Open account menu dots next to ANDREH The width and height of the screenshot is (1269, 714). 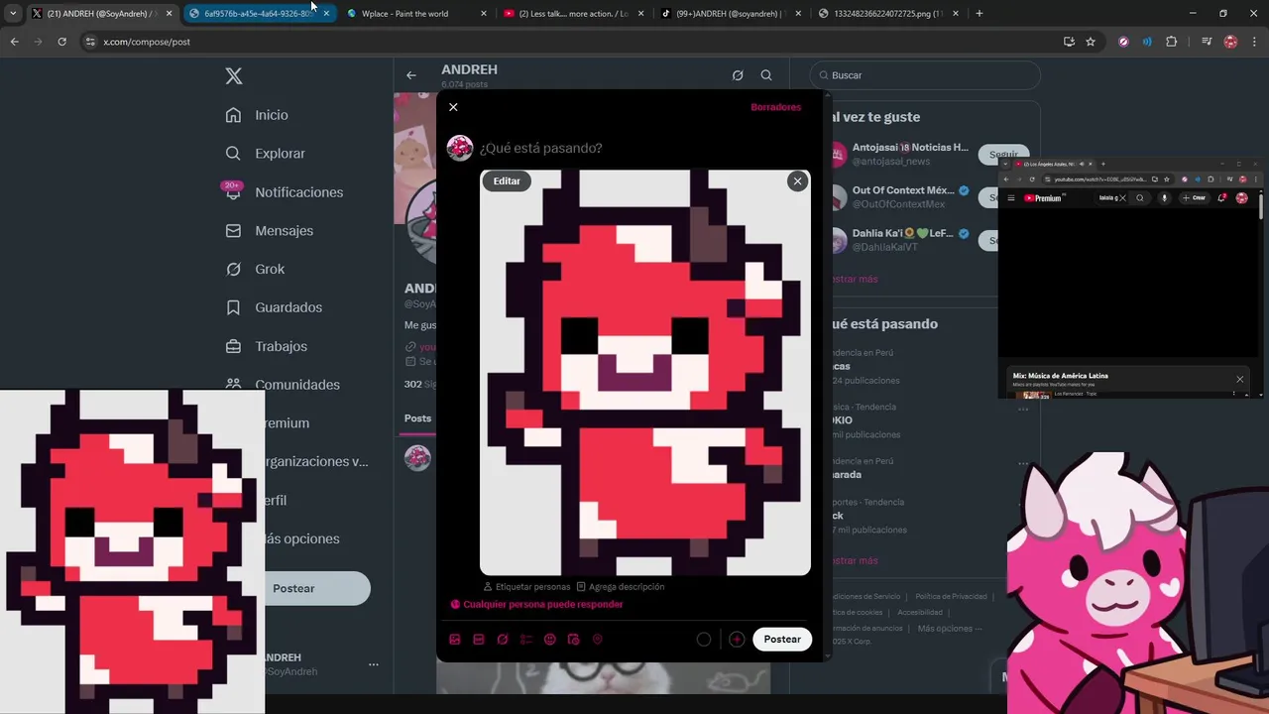point(373,664)
